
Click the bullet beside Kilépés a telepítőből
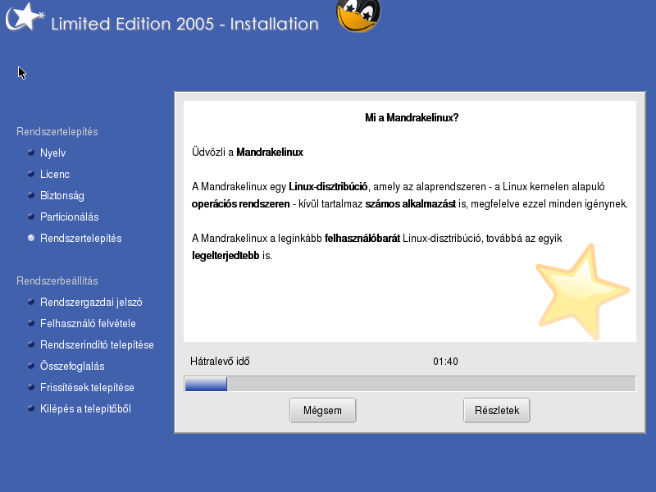click(31, 408)
